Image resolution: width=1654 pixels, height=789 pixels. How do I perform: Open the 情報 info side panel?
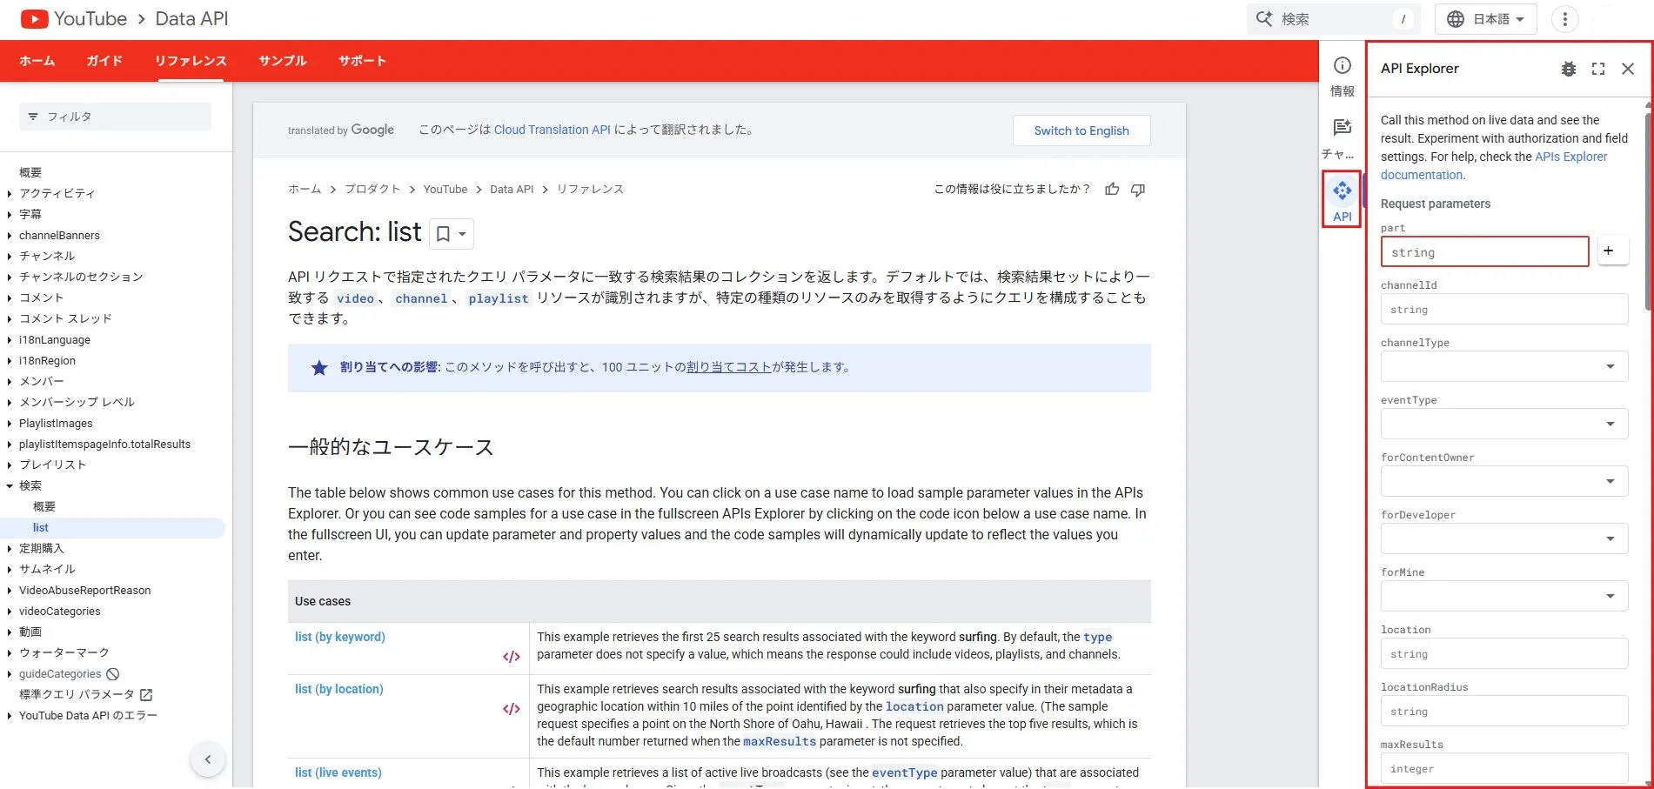click(1343, 77)
